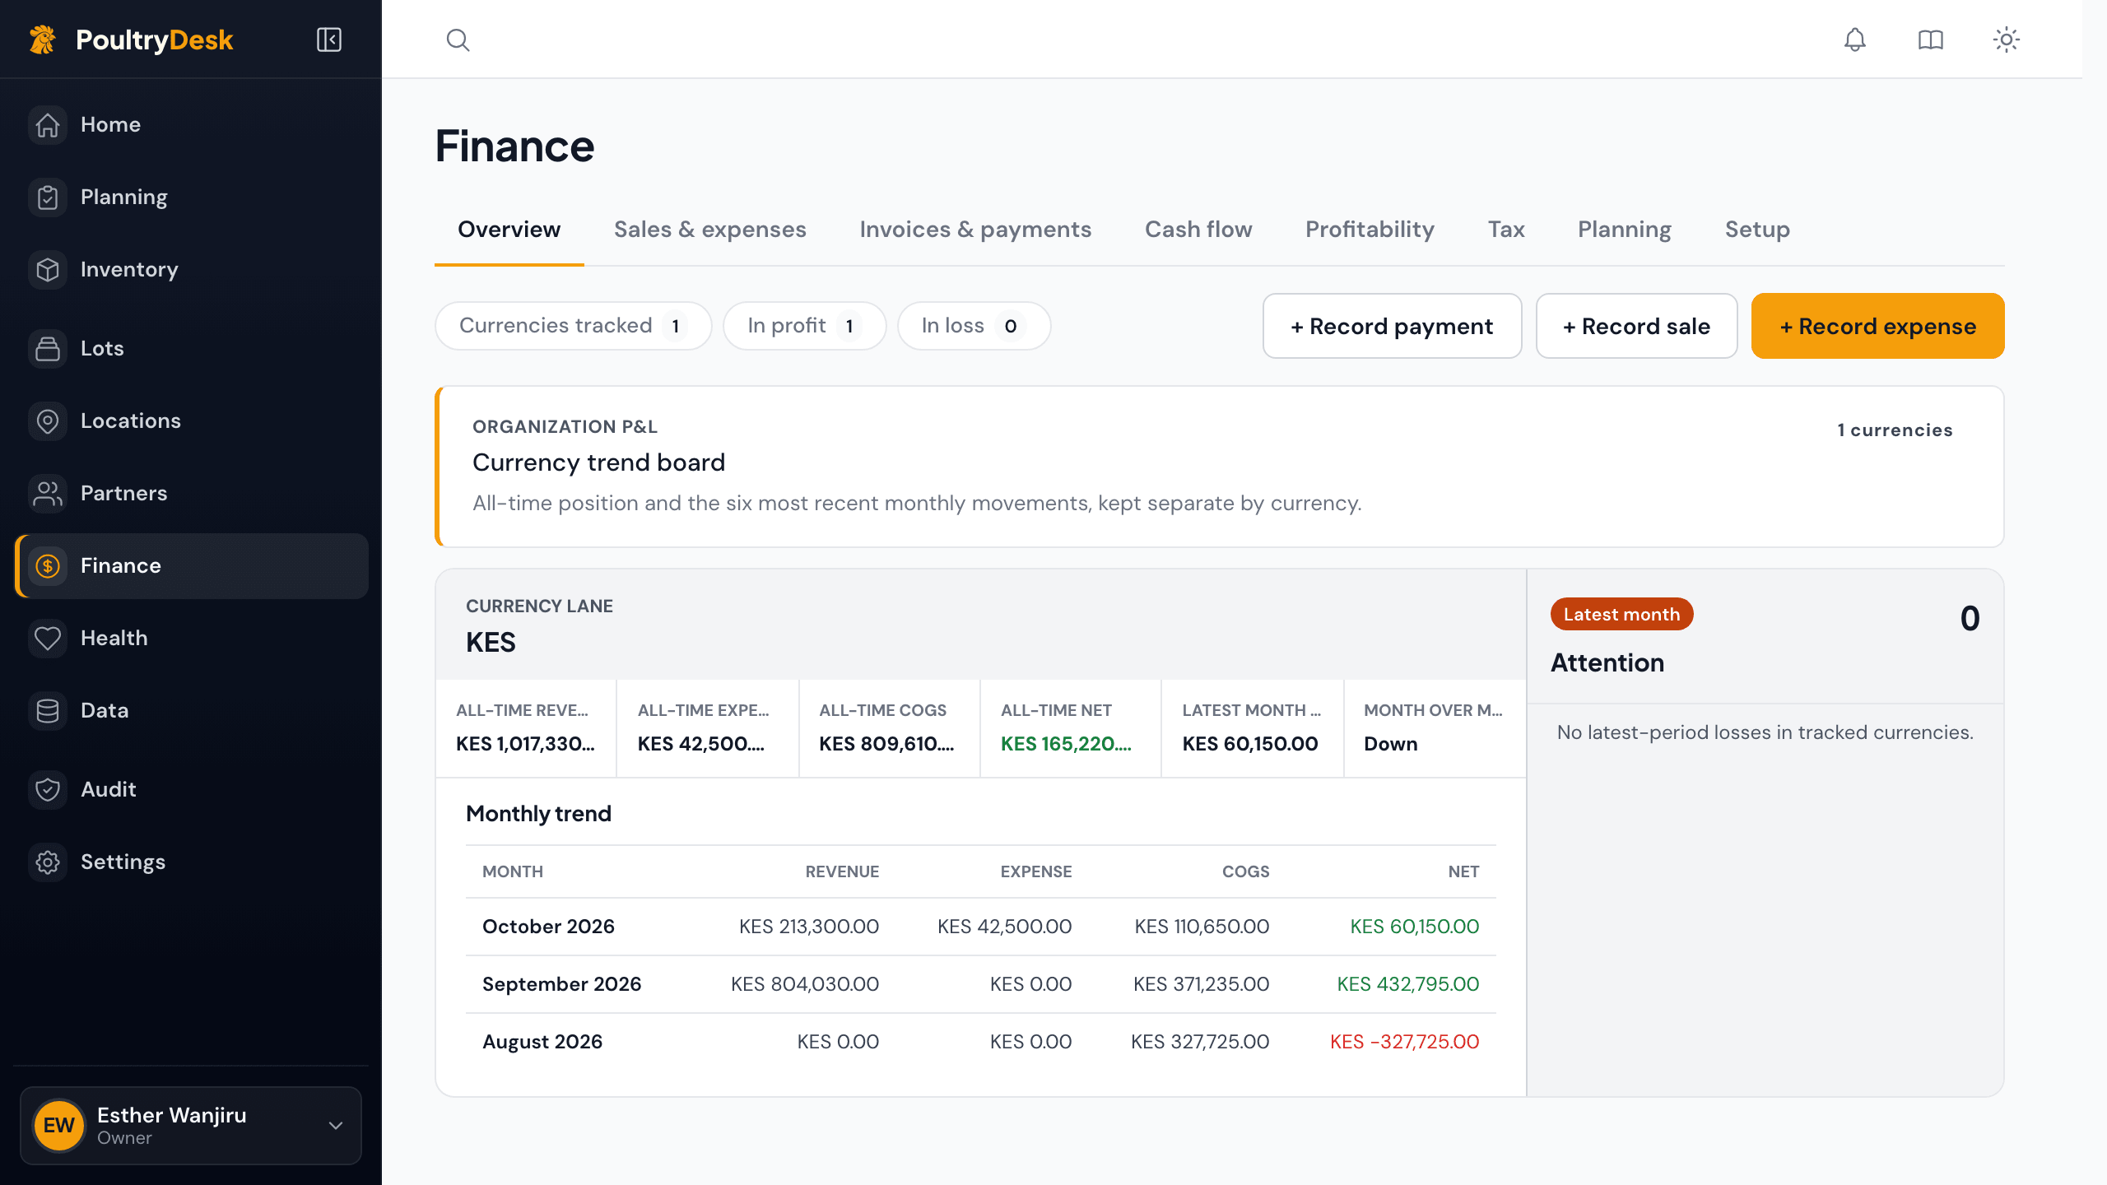2107x1185 pixels.
Task: Click the In profit chip
Action: (804, 326)
